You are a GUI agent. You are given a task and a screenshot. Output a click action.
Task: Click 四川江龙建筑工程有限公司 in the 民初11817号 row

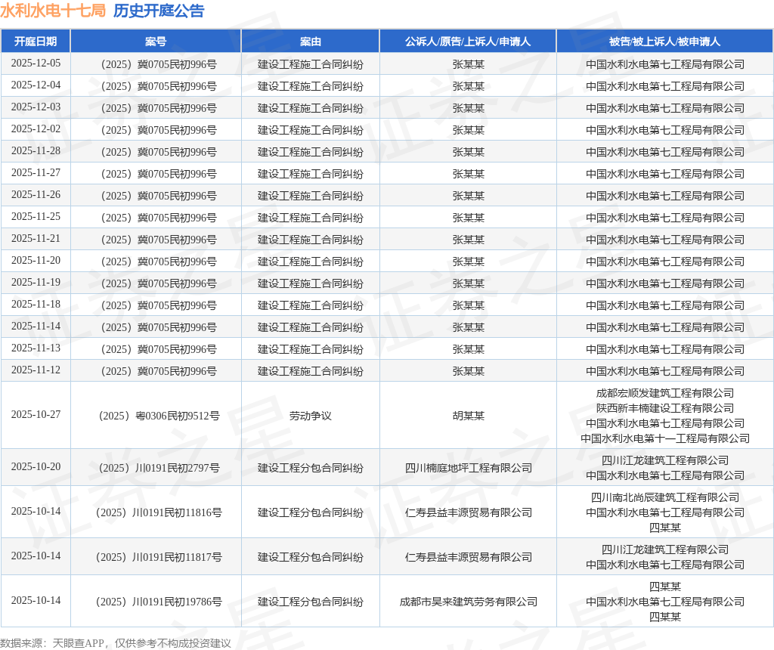665,549
